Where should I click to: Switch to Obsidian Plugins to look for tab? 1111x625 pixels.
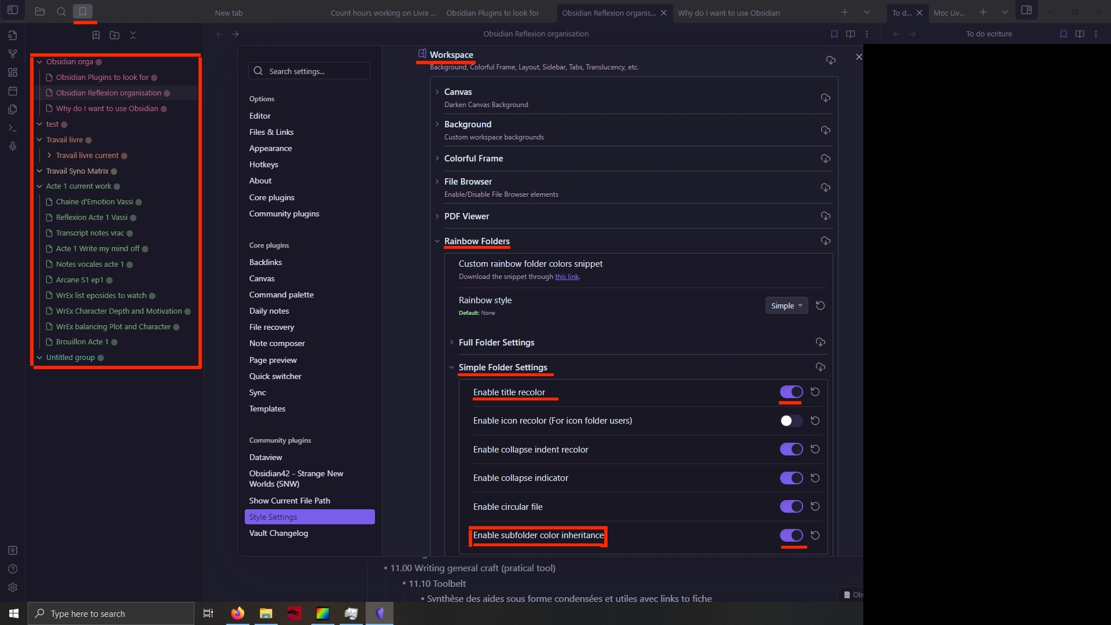coord(492,13)
